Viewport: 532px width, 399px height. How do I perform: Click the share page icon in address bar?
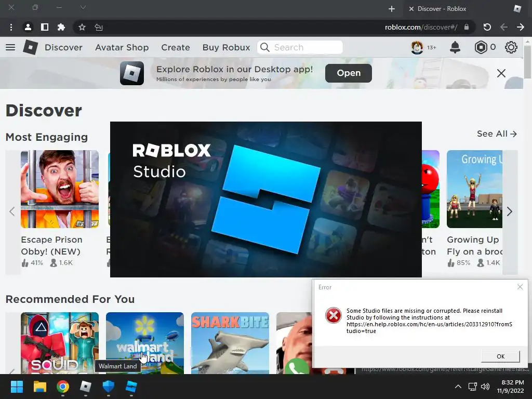pyautogui.click(x=99, y=27)
